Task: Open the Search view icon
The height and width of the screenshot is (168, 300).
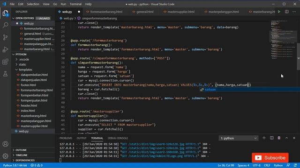Action: pos(5,25)
